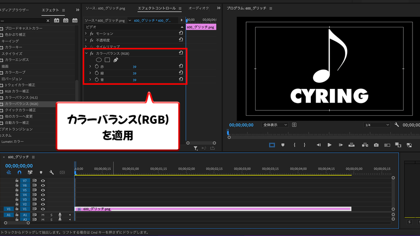Toggle lock on track V1

(17, 209)
